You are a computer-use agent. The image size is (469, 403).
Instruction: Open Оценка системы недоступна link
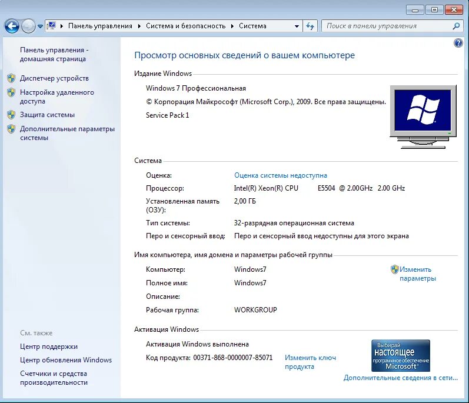click(x=281, y=175)
